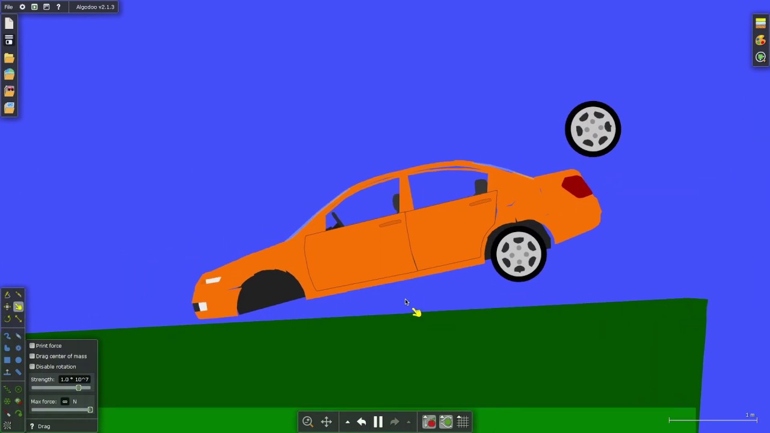770x433 pixels.
Task: Enable the Print force checkbox
Action: pos(32,346)
